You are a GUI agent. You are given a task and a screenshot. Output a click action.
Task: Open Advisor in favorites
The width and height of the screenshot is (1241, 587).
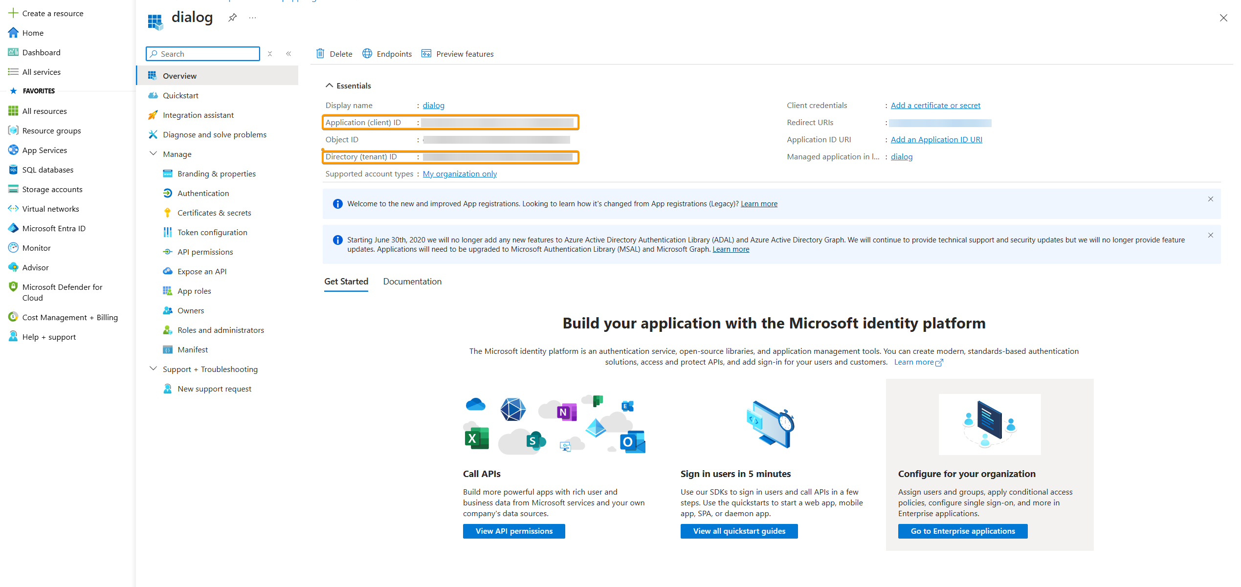(x=35, y=267)
